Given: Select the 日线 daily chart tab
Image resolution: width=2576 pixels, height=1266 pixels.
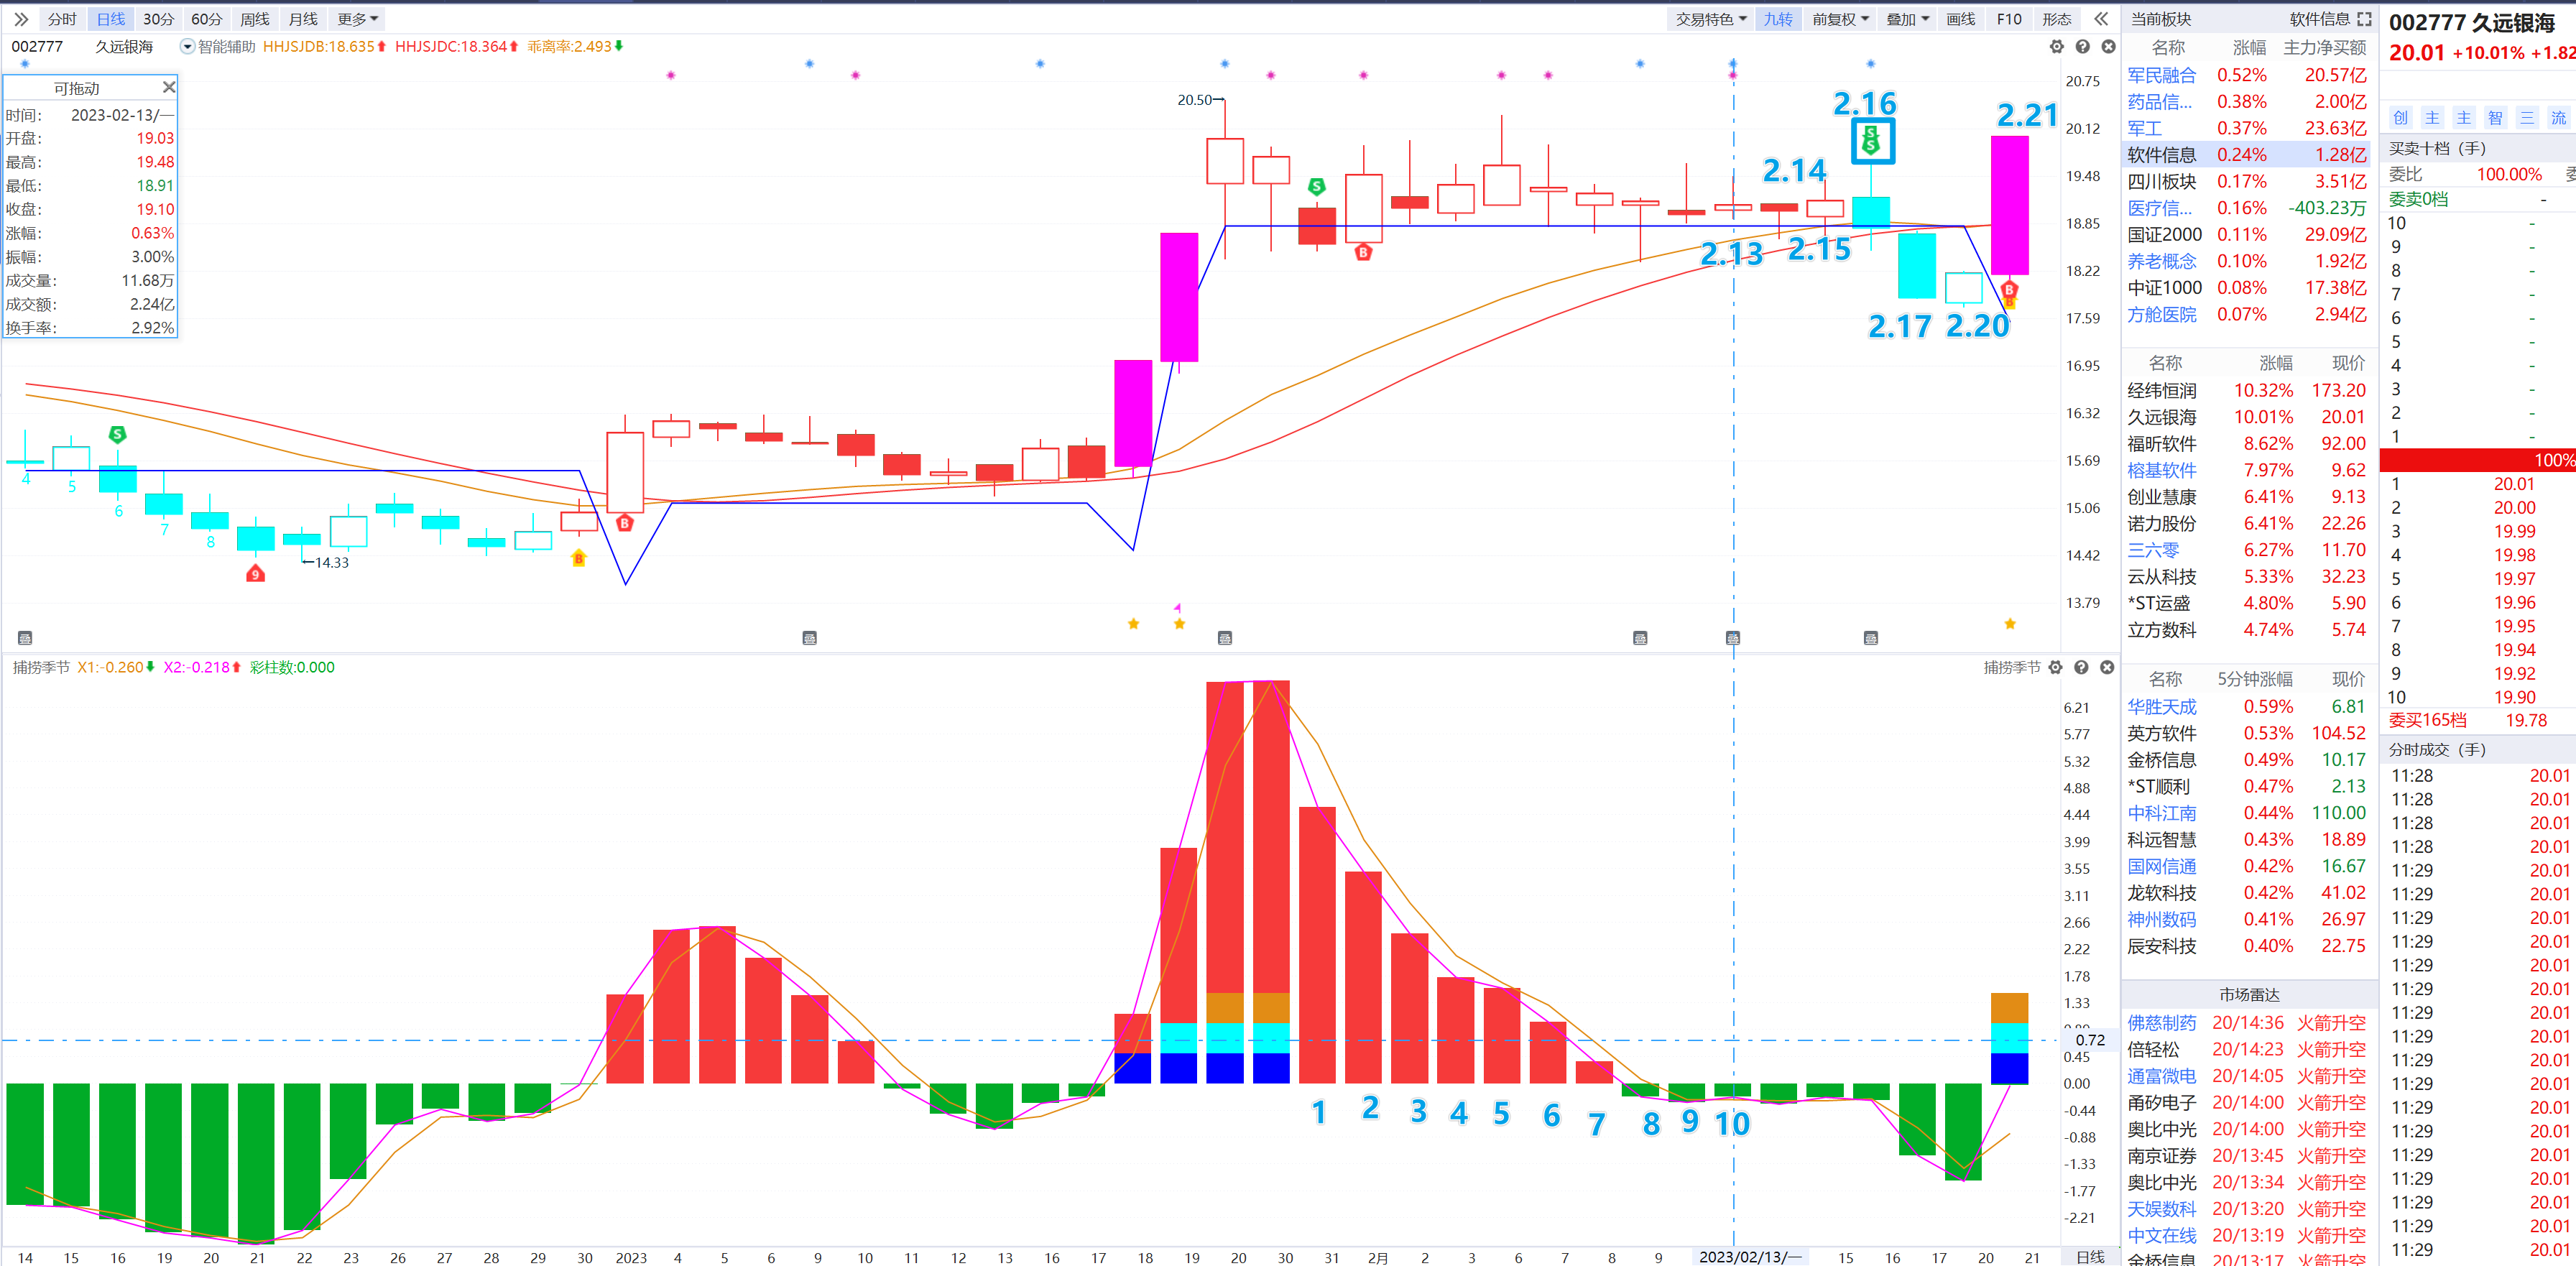Looking at the screenshot, I should [111, 19].
